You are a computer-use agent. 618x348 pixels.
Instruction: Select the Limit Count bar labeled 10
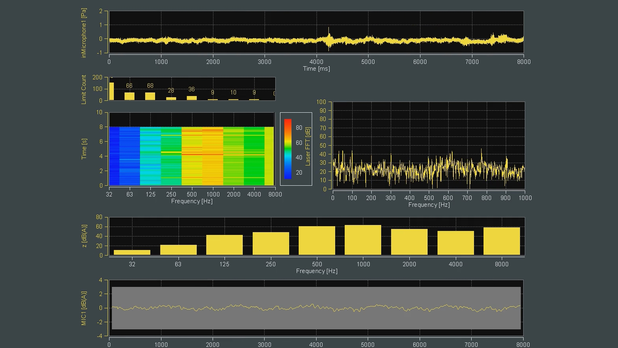tap(233, 100)
